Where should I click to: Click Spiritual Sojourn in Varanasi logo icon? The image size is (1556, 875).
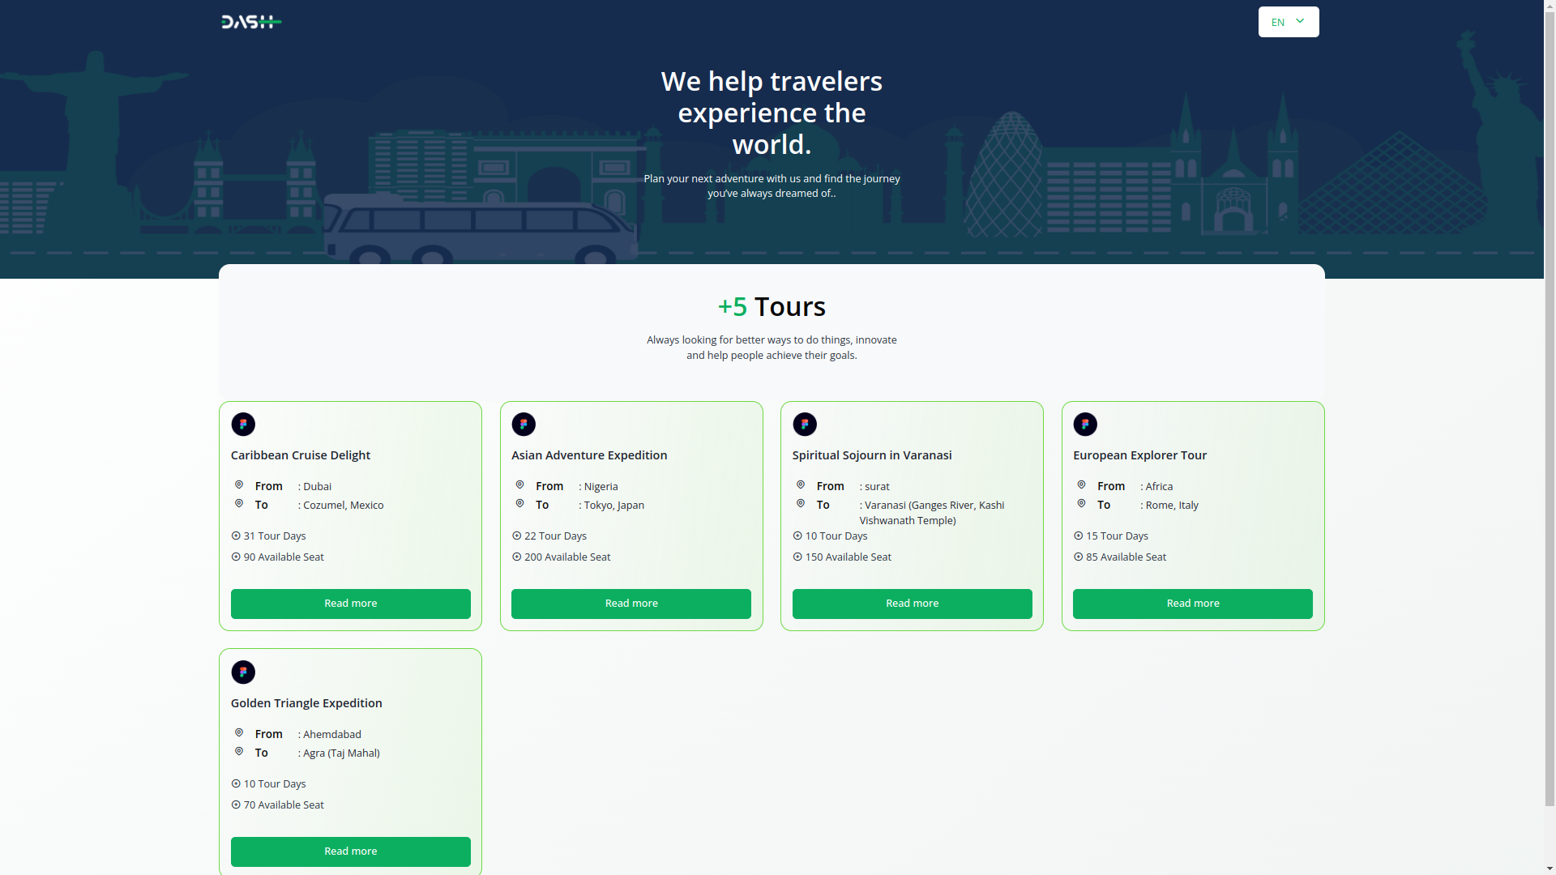[805, 425]
